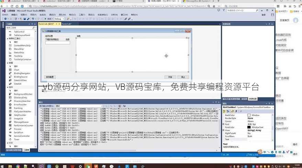Viewport: 302px width, 168px height.
Task: Click the save config button on form
Action: (x=50, y=77)
